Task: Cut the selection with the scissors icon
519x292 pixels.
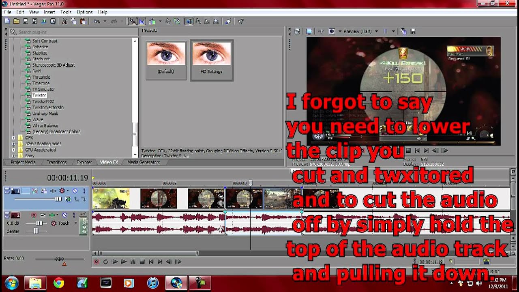Action: click(65, 21)
